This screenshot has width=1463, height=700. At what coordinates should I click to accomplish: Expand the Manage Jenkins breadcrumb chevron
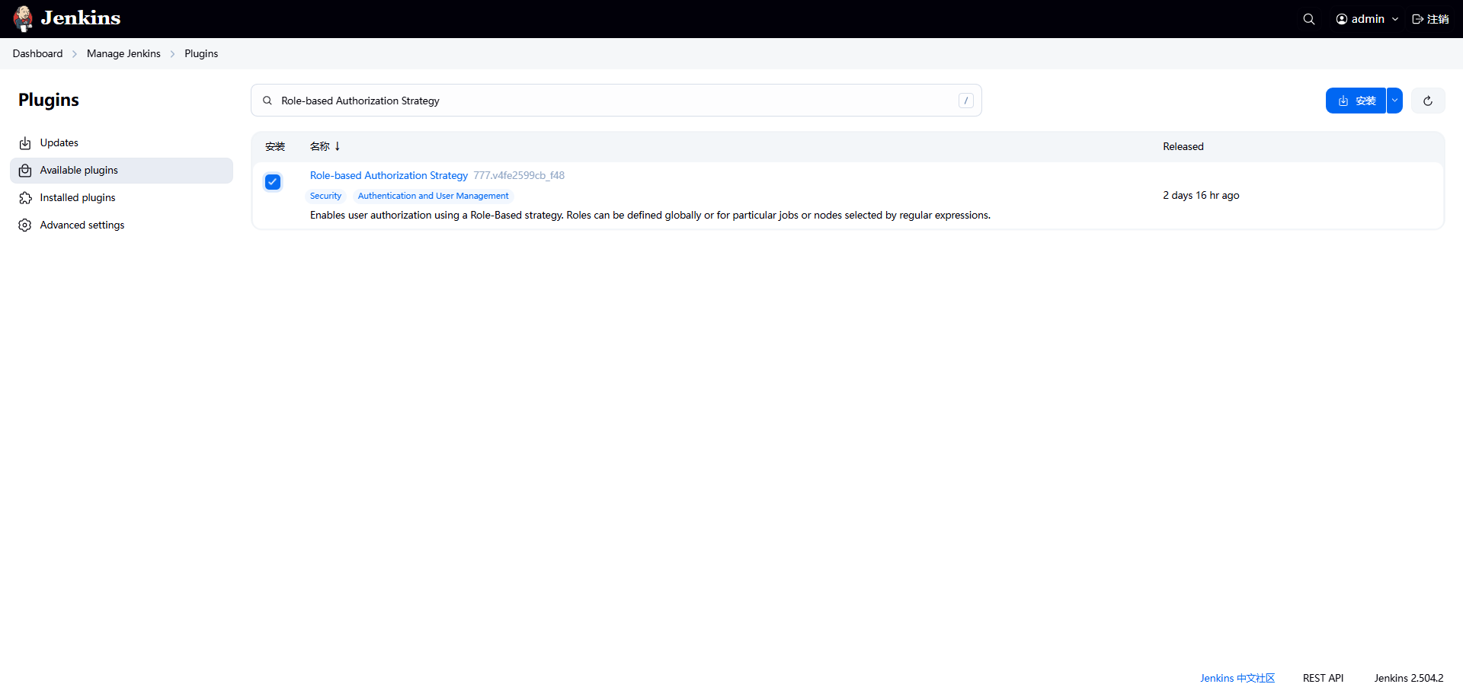click(172, 54)
